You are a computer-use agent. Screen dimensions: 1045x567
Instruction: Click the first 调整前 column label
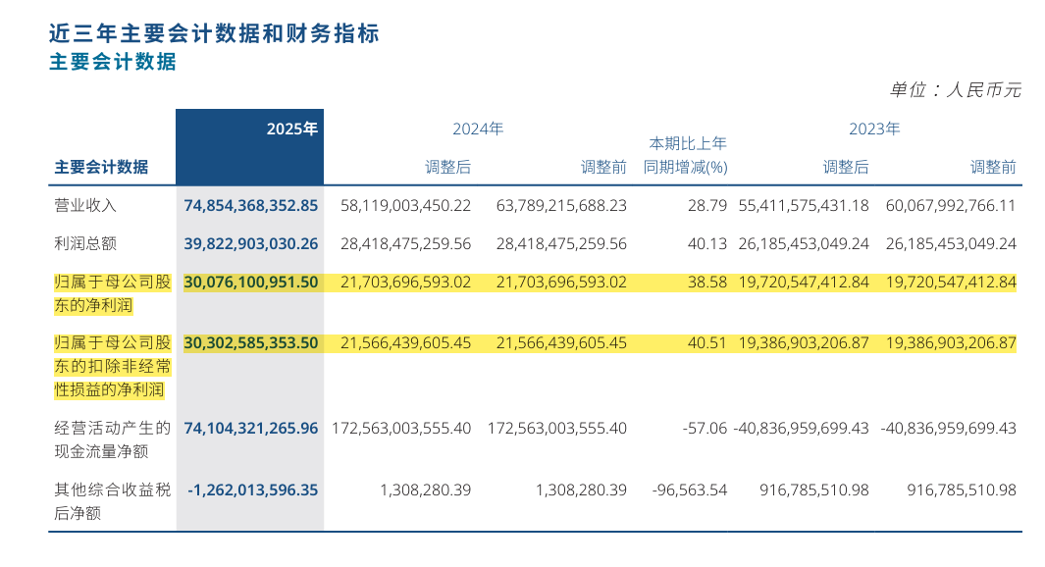607,167
